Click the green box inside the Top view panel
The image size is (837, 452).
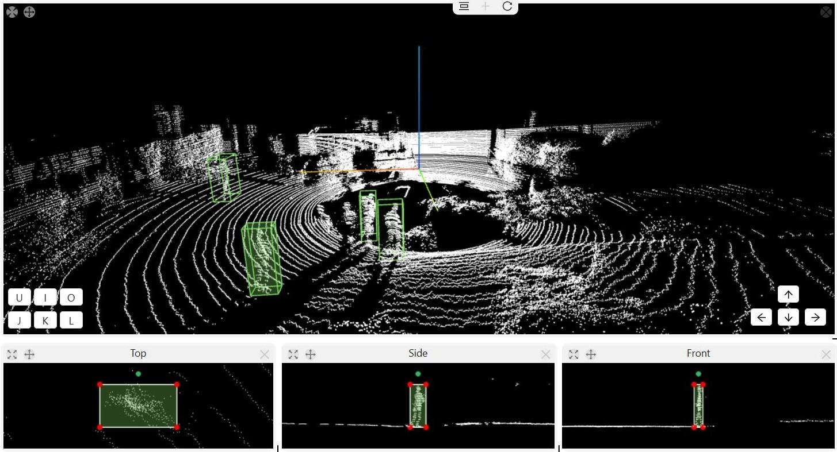(139, 406)
